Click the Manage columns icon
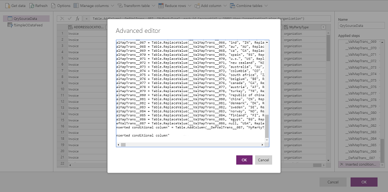The height and width of the screenshot is (192, 388). [76, 5]
